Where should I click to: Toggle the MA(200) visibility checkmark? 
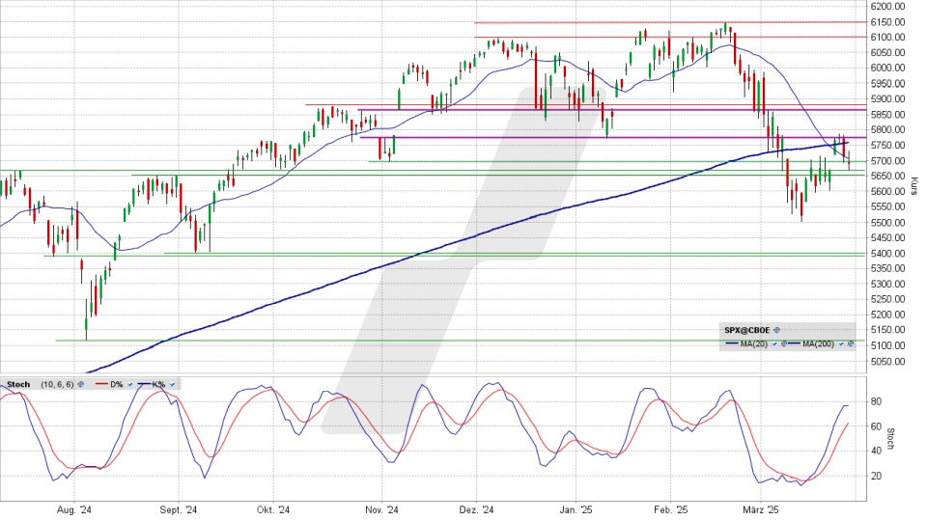(x=841, y=343)
